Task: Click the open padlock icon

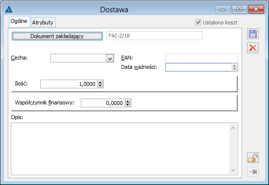Action: [253, 158]
